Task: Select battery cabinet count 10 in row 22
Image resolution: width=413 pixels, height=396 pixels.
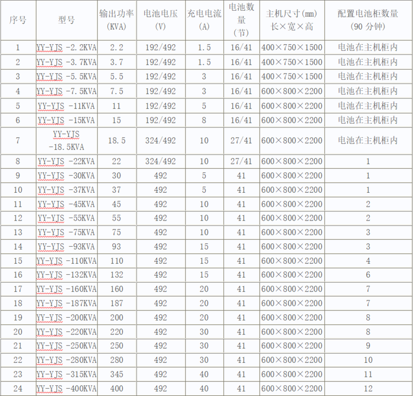Action: tap(368, 360)
